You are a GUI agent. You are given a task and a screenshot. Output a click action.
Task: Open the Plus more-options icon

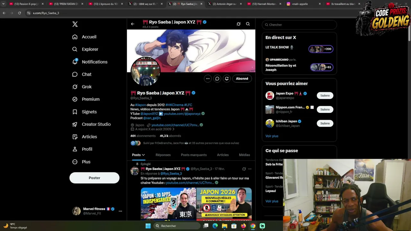click(75, 162)
